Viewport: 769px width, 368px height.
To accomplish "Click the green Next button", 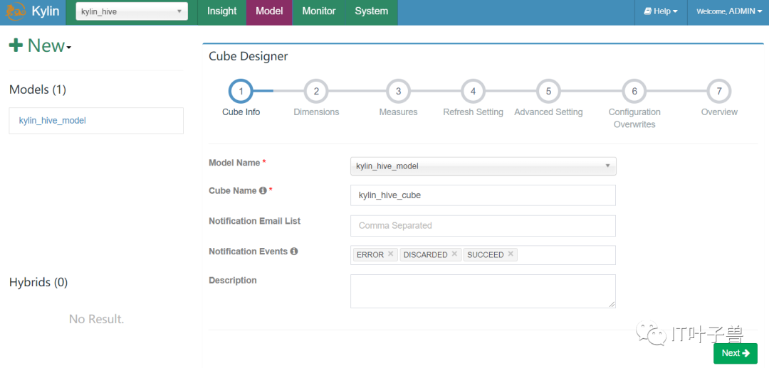I will 735,353.
